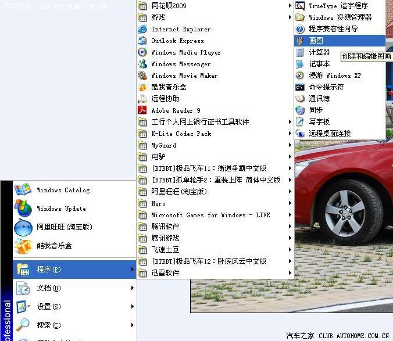Select the 阿里旺旺 (淘宝版) programs folder
The image size is (393, 341).
point(215,192)
